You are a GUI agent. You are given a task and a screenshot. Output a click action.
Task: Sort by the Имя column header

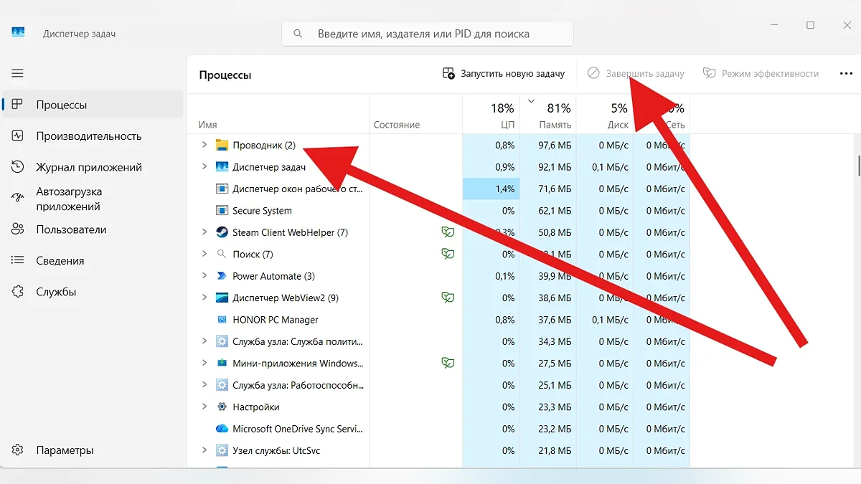(x=278, y=115)
